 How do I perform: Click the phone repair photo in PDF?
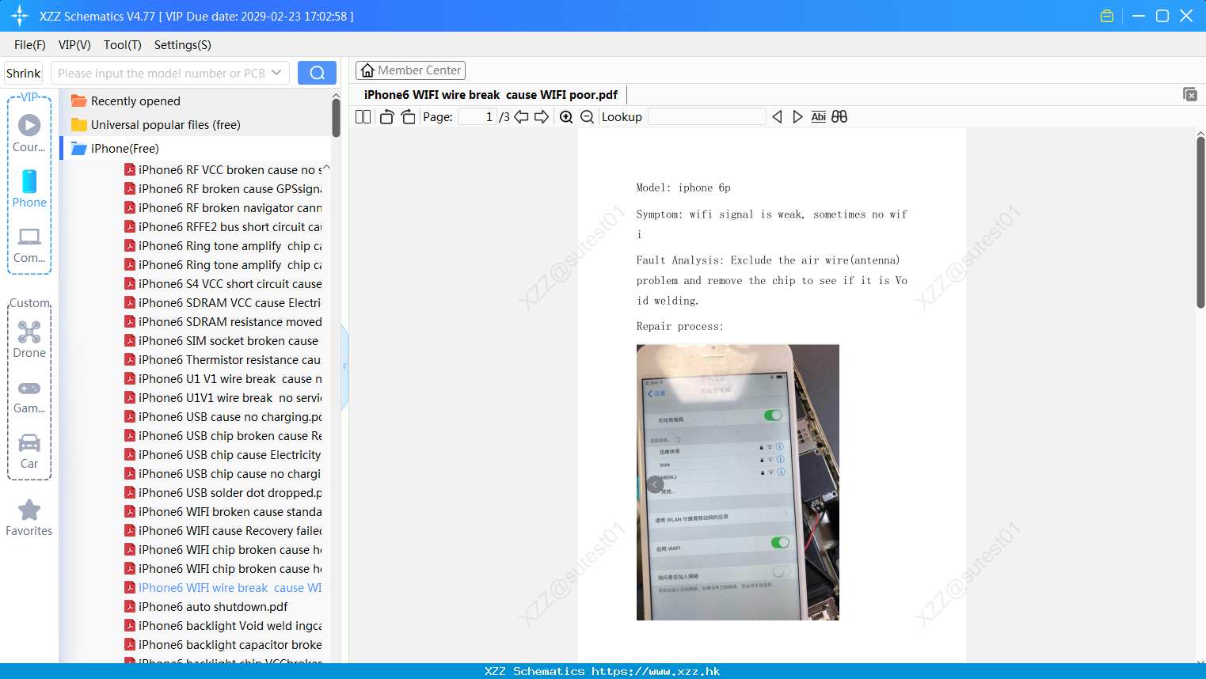738,482
